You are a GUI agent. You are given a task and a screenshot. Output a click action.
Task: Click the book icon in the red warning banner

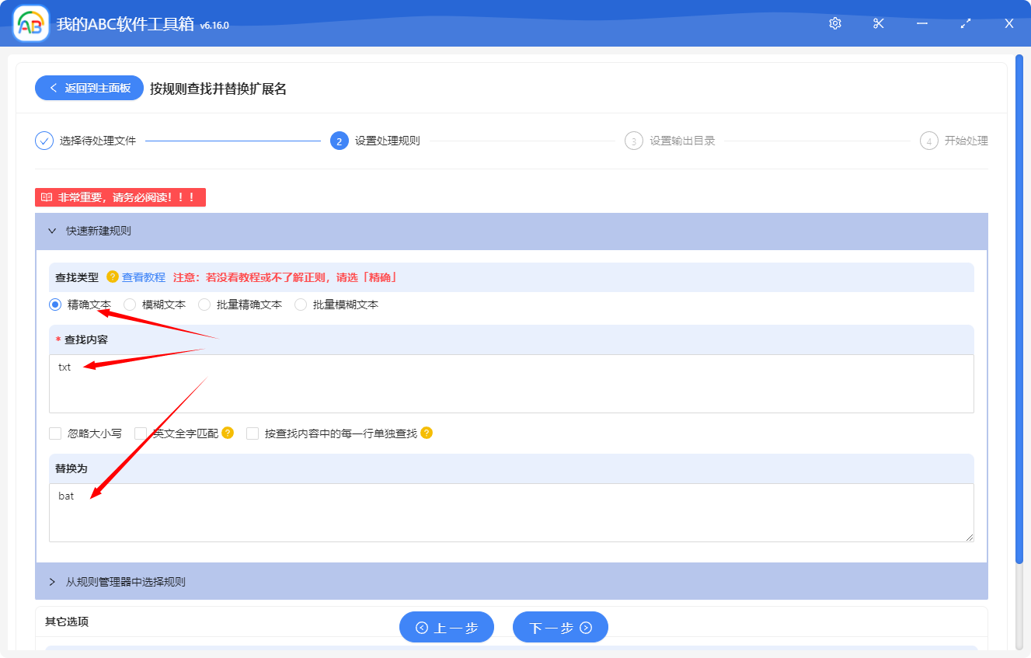click(47, 197)
